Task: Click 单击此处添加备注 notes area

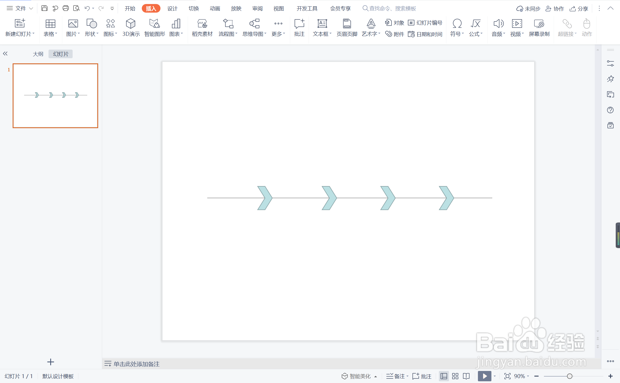Action: click(x=136, y=364)
